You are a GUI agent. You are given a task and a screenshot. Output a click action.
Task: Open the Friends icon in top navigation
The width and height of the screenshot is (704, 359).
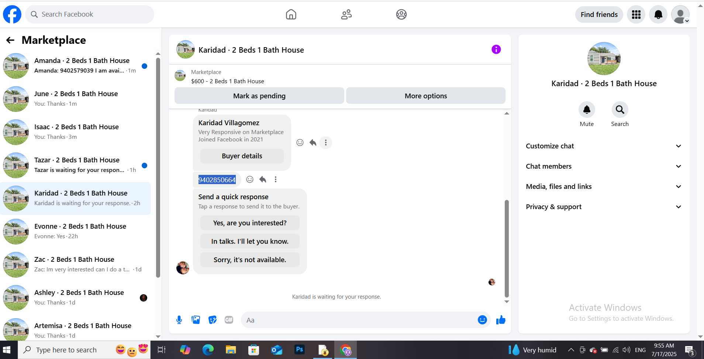click(346, 14)
